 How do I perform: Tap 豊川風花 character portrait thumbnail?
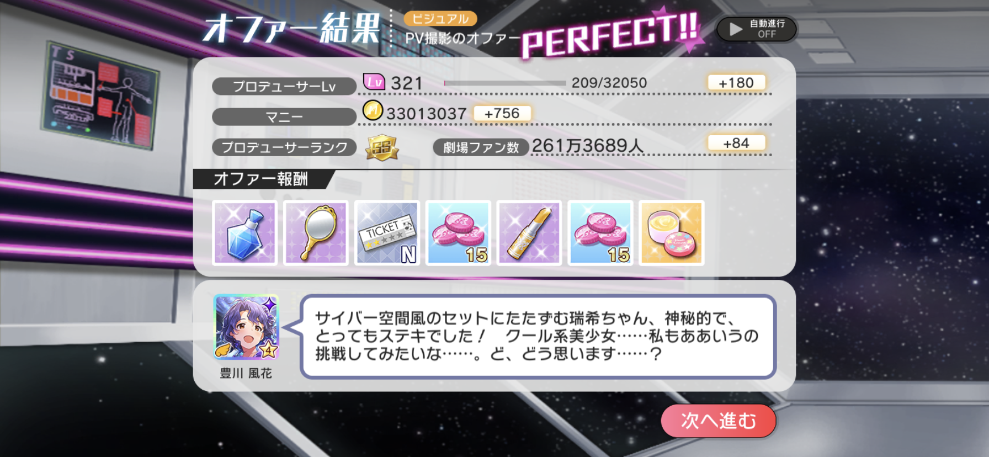point(246,327)
